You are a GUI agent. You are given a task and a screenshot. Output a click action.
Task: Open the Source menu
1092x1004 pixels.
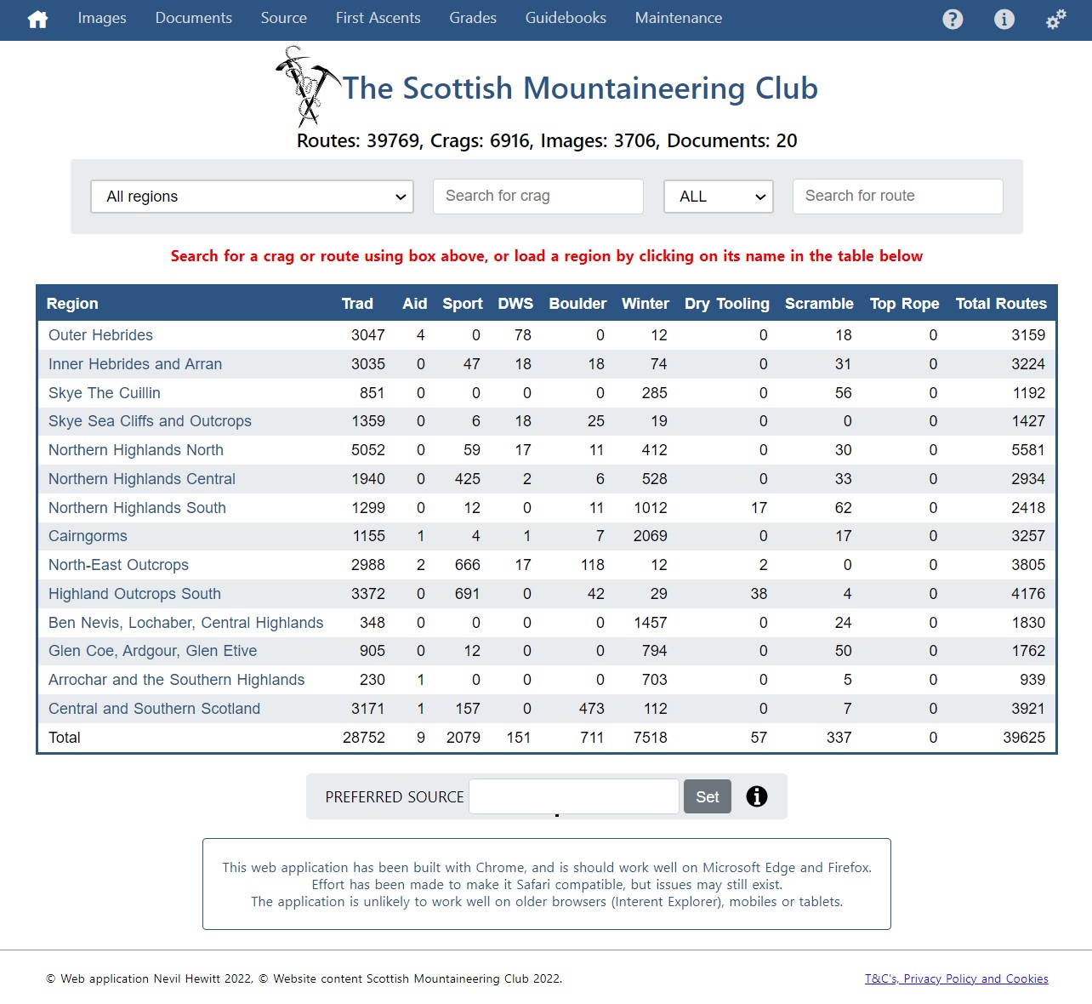tap(283, 18)
